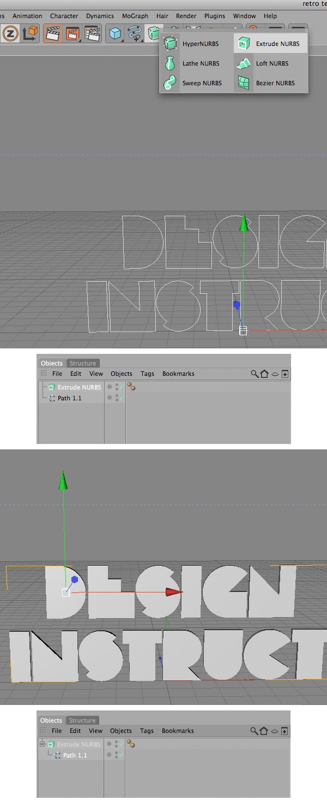The width and height of the screenshot is (327, 806).
Task: Click the red X-axis arrow on extruded text
Action: click(x=174, y=592)
